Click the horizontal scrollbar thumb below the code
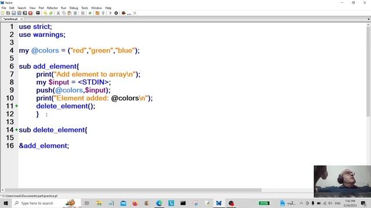 pos(133,190)
